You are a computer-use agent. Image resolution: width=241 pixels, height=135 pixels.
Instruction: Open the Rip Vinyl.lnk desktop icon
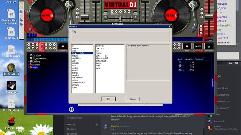pos(11,105)
